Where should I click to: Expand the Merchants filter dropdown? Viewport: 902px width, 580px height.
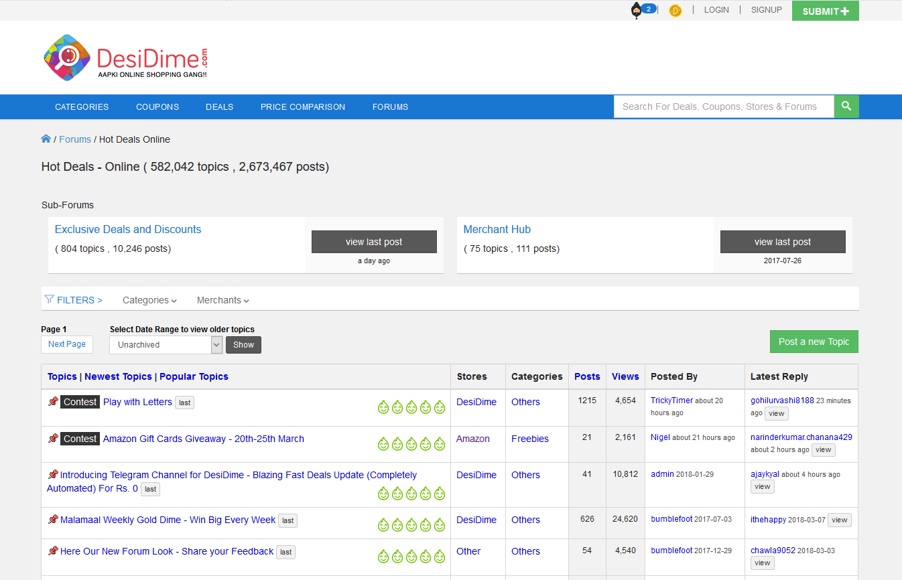[x=222, y=300]
